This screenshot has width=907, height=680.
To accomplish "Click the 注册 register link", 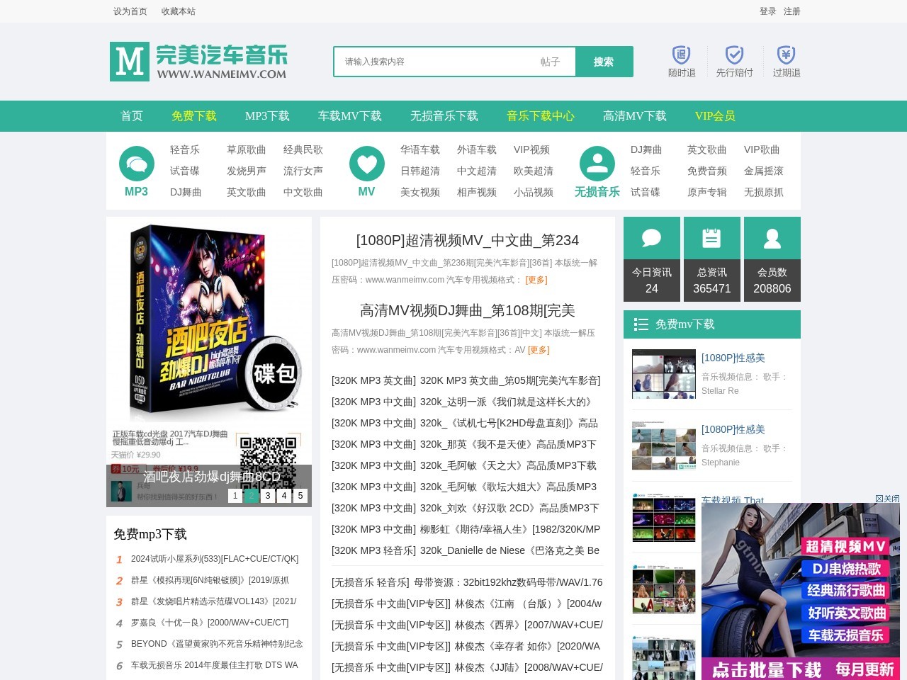I will pyautogui.click(x=791, y=11).
